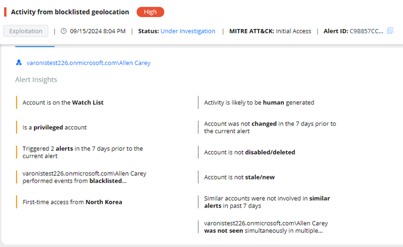Click the Account is not stale/new insight
Screen dimensions: 403x247
click(239, 177)
